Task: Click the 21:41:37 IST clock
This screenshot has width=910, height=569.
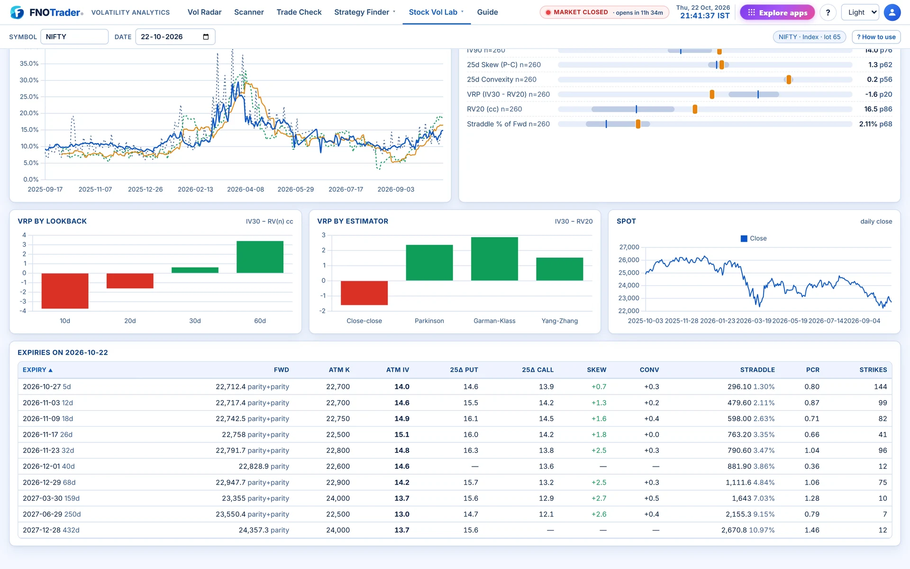Action: 705,16
